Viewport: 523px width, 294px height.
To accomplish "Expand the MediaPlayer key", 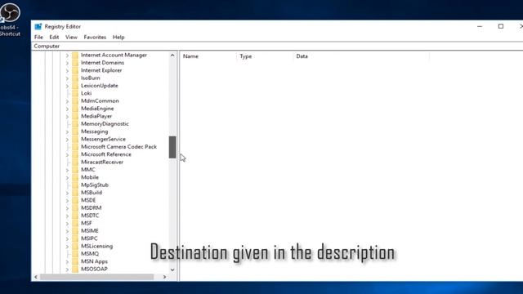I will (x=67, y=117).
